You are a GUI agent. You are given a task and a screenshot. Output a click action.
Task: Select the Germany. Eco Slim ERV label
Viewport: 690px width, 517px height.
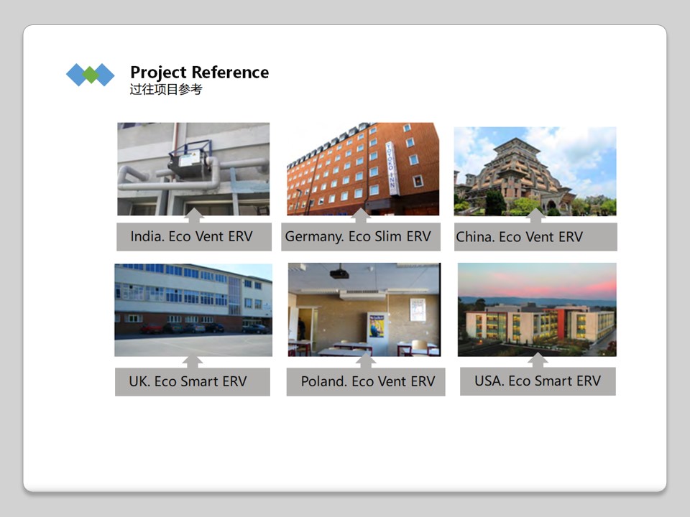[360, 237]
